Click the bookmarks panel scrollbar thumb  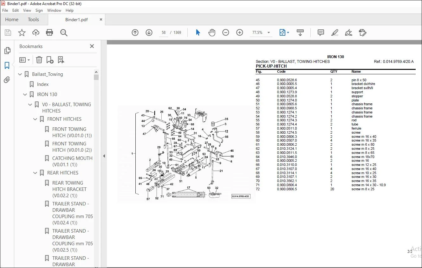96,77
